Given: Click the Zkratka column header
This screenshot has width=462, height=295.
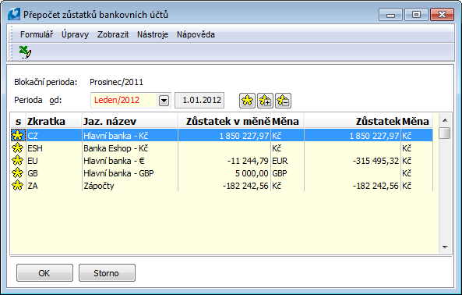Looking at the screenshot, I should [x=54, y=121].
